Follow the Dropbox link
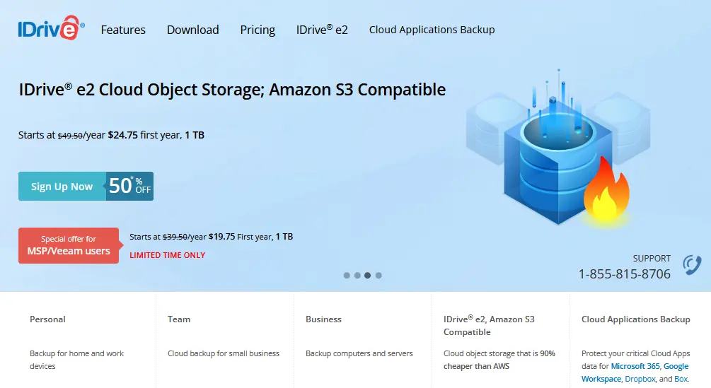Image resolution: width=711 pixels, height=388 pixels. 639,379
